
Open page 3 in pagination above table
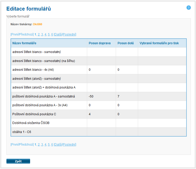coord(42,34)
